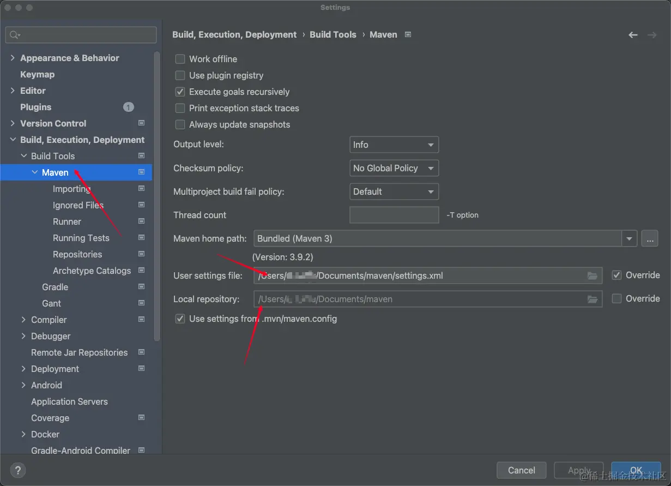Enable Use plugin registry checkbox
Image resolution: width=671 pixels, height=486 pixels.
[x=180, y=75]
